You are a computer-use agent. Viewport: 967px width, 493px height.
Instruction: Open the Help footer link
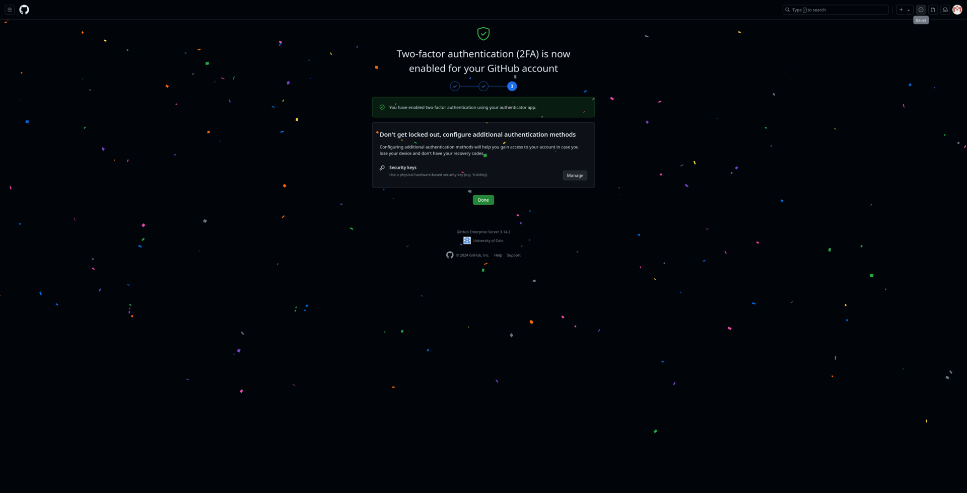(x=498, y=255)
